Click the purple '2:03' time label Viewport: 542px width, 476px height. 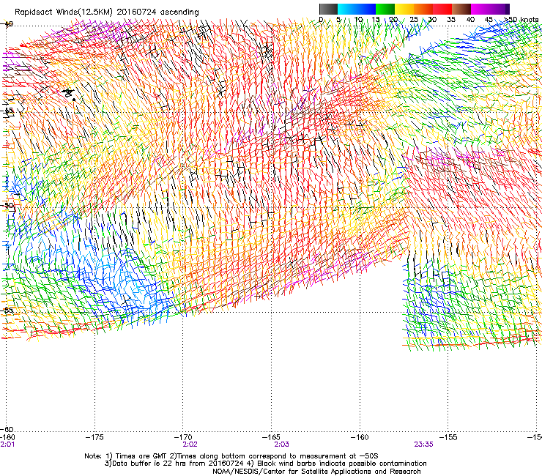point(282,445)
